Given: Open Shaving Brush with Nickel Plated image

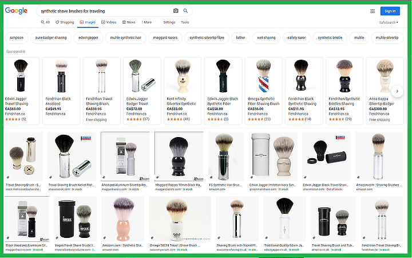Looking at the screenshot, I should [x=237, y=219].
